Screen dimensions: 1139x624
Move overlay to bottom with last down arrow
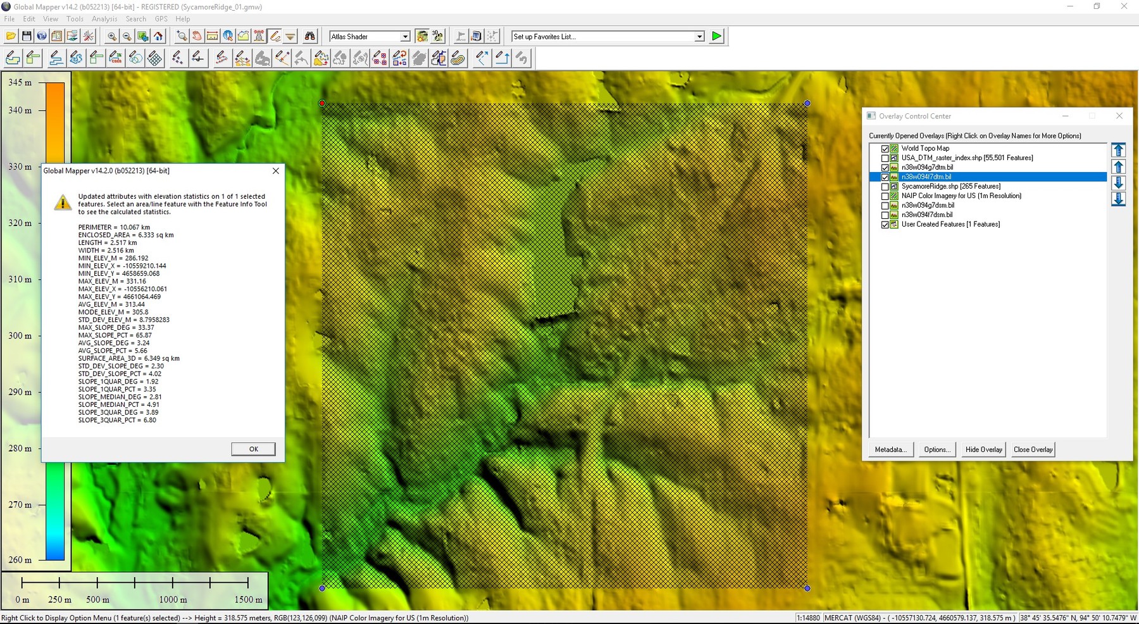(x=1118, y=199)
